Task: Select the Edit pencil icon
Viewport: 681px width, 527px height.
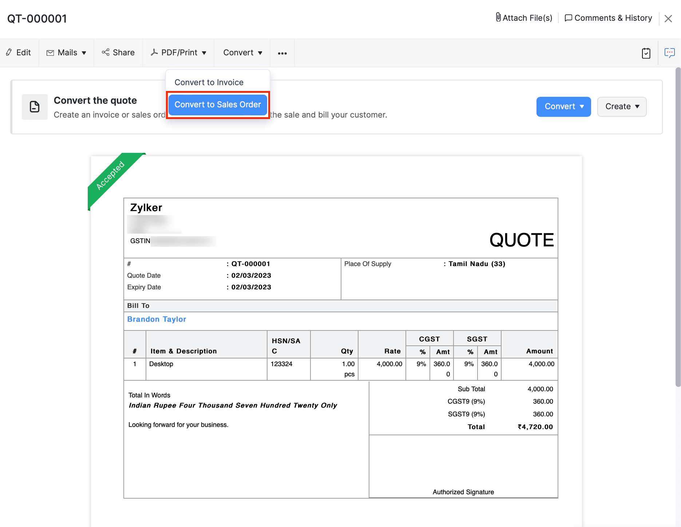Action: click(x=9, y=52)
